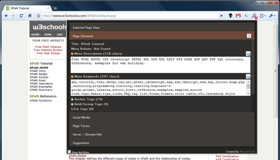Go forward with the browser forward arrow
The width and height of the screenshot is (280, 160).
tap(13, 16)
